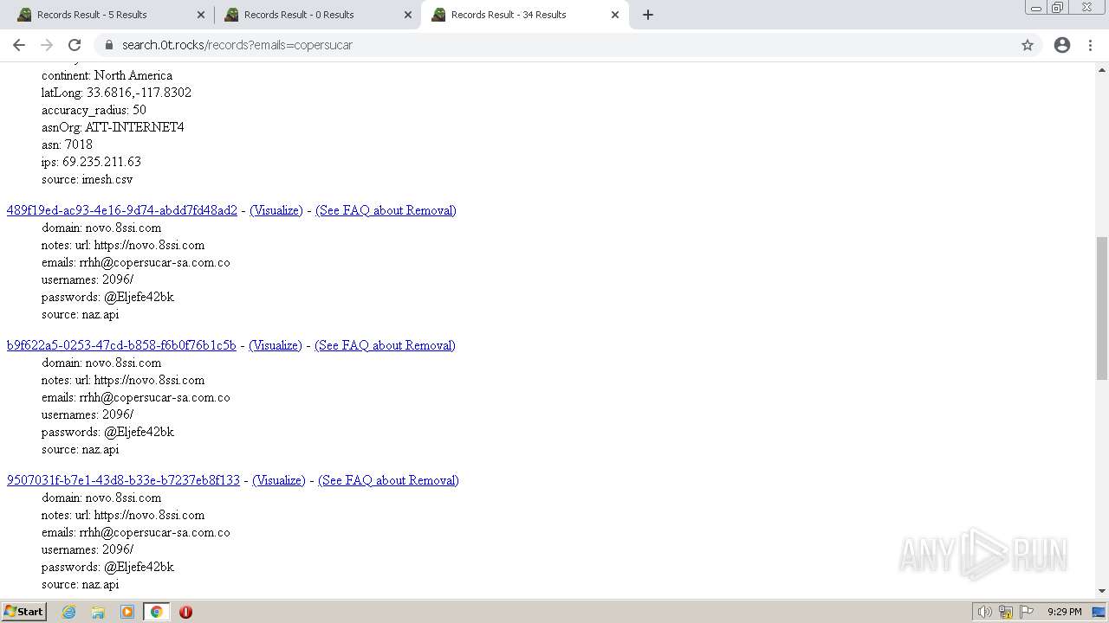Select text 'latLong: 33.6816,-117.8302'
Image resolution: width=1109 pixels, height=623 pixels.
click(x=116, y=93)
